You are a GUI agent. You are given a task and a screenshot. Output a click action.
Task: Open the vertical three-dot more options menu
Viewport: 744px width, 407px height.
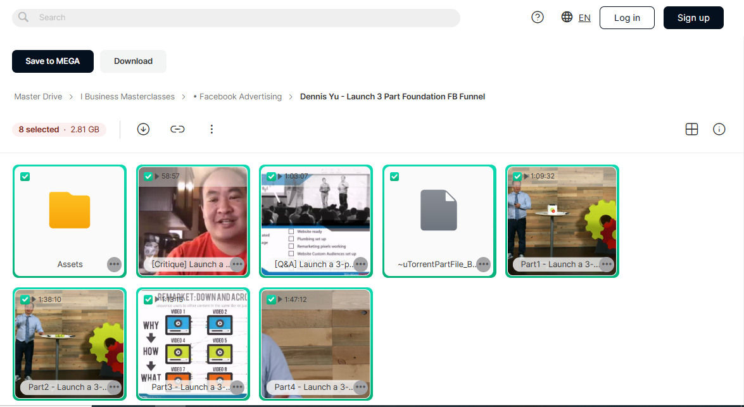pos(211,129)
